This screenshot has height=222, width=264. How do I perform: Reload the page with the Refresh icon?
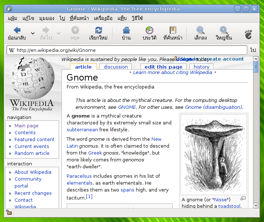98,30
